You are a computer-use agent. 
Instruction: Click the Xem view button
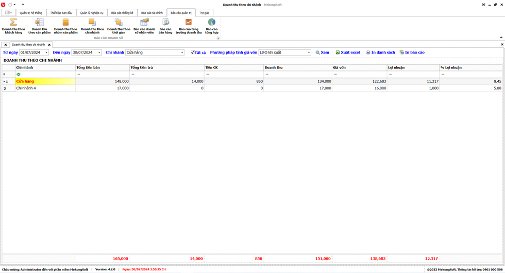click(x=323, y=52)
